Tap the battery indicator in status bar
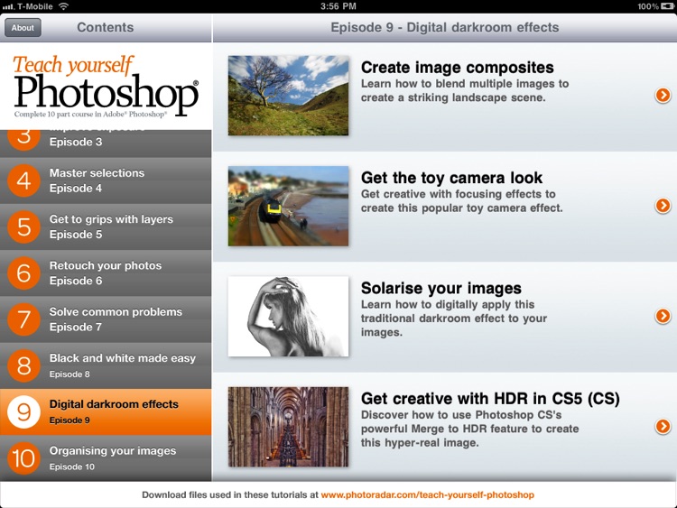Image resolution: width=677 pixels, height=508 pixels. click(x=667, y=6)
